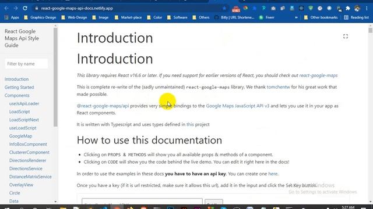Screen dimensions: 373x209
Task: Select DistanceMatrixService in the sidebar
Action: point(30,176)
